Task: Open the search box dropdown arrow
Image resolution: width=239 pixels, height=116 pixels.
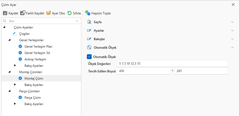Action: point(77,21)
